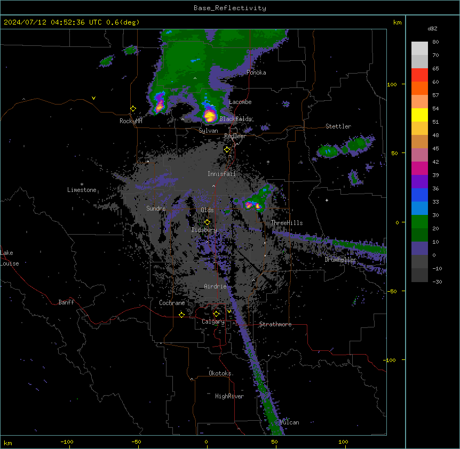Click the Stettler label
Screen dimensions: 460x449
pyautogui.click(x=338, y=126)
